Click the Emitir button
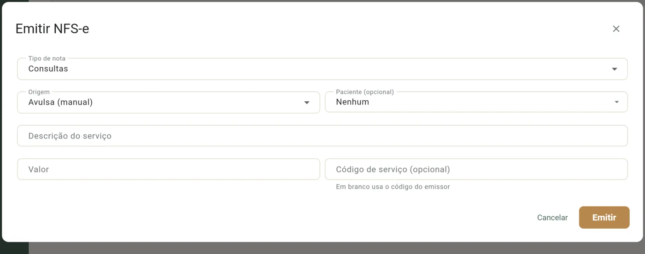The height and width of the screenshot is (254, 645). pyautogui.click(x=604, y=218)
